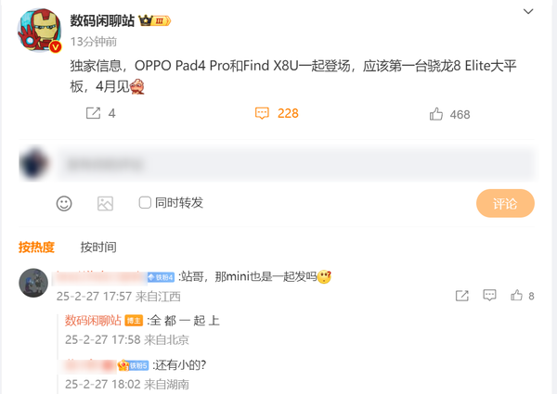Screen dimensions: 557x394
Task: Open the 数码闲聊站 profile name link at top
Action: pyautogui.click(x=102, y=21)
